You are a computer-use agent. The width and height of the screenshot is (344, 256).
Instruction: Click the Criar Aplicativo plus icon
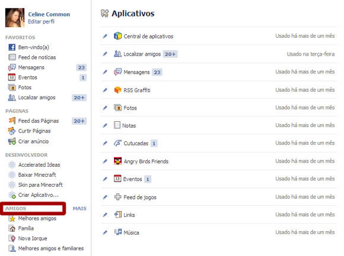click(x=12, y=195)
